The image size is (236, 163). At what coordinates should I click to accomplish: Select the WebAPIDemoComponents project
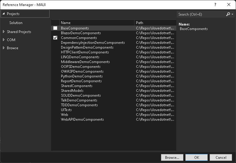pyautogui.click(x=82, y=119)
